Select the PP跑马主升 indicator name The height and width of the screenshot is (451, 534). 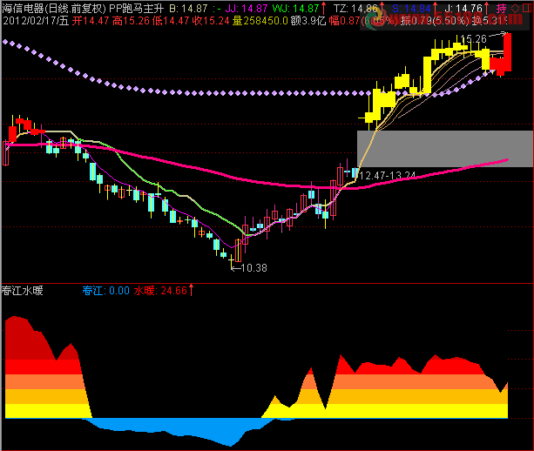136,8
